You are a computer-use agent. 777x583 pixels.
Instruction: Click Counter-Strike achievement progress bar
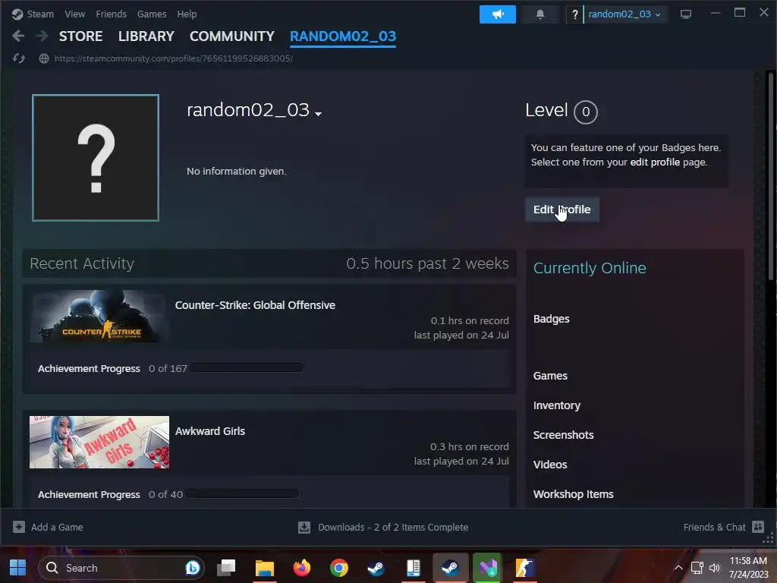[x=247, y=368]
